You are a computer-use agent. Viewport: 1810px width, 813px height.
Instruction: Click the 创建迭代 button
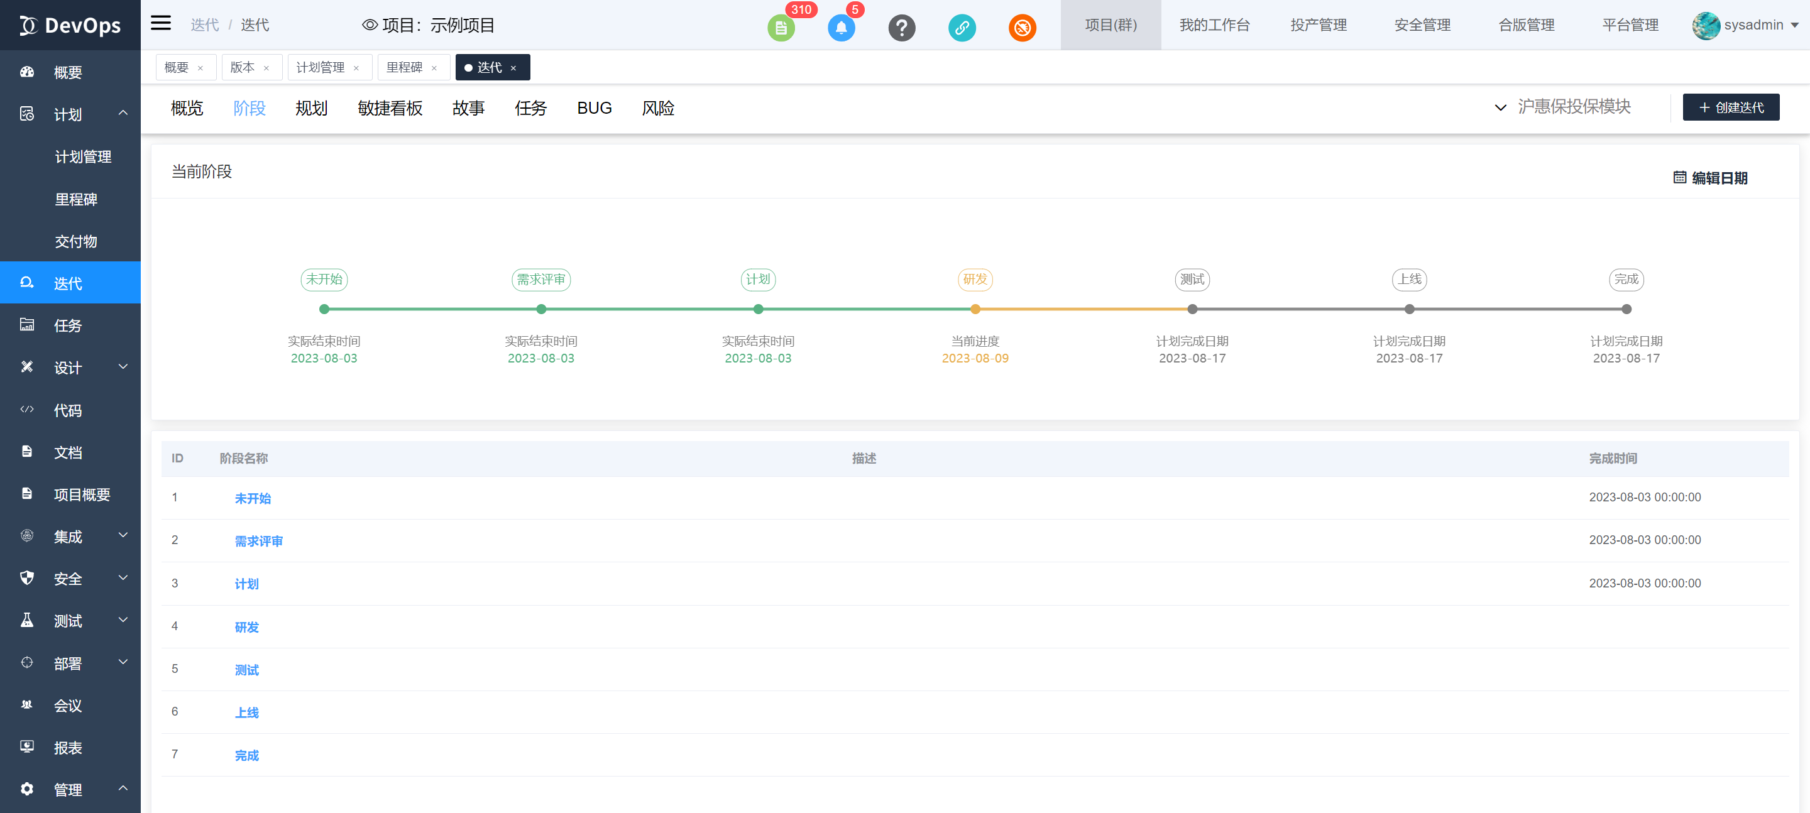(1731, 107)
